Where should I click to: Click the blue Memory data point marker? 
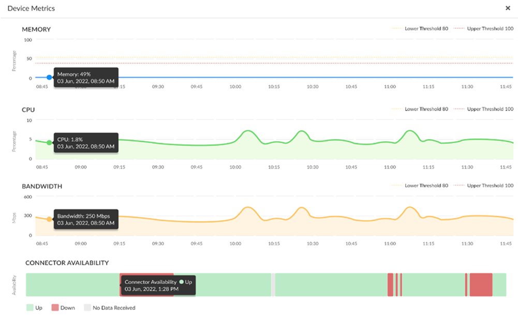49,78
